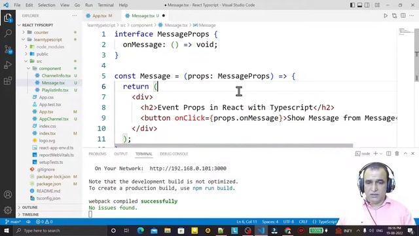Click the code minimap preview
Viewport: 419px width, 236px height.
[406, 31]
